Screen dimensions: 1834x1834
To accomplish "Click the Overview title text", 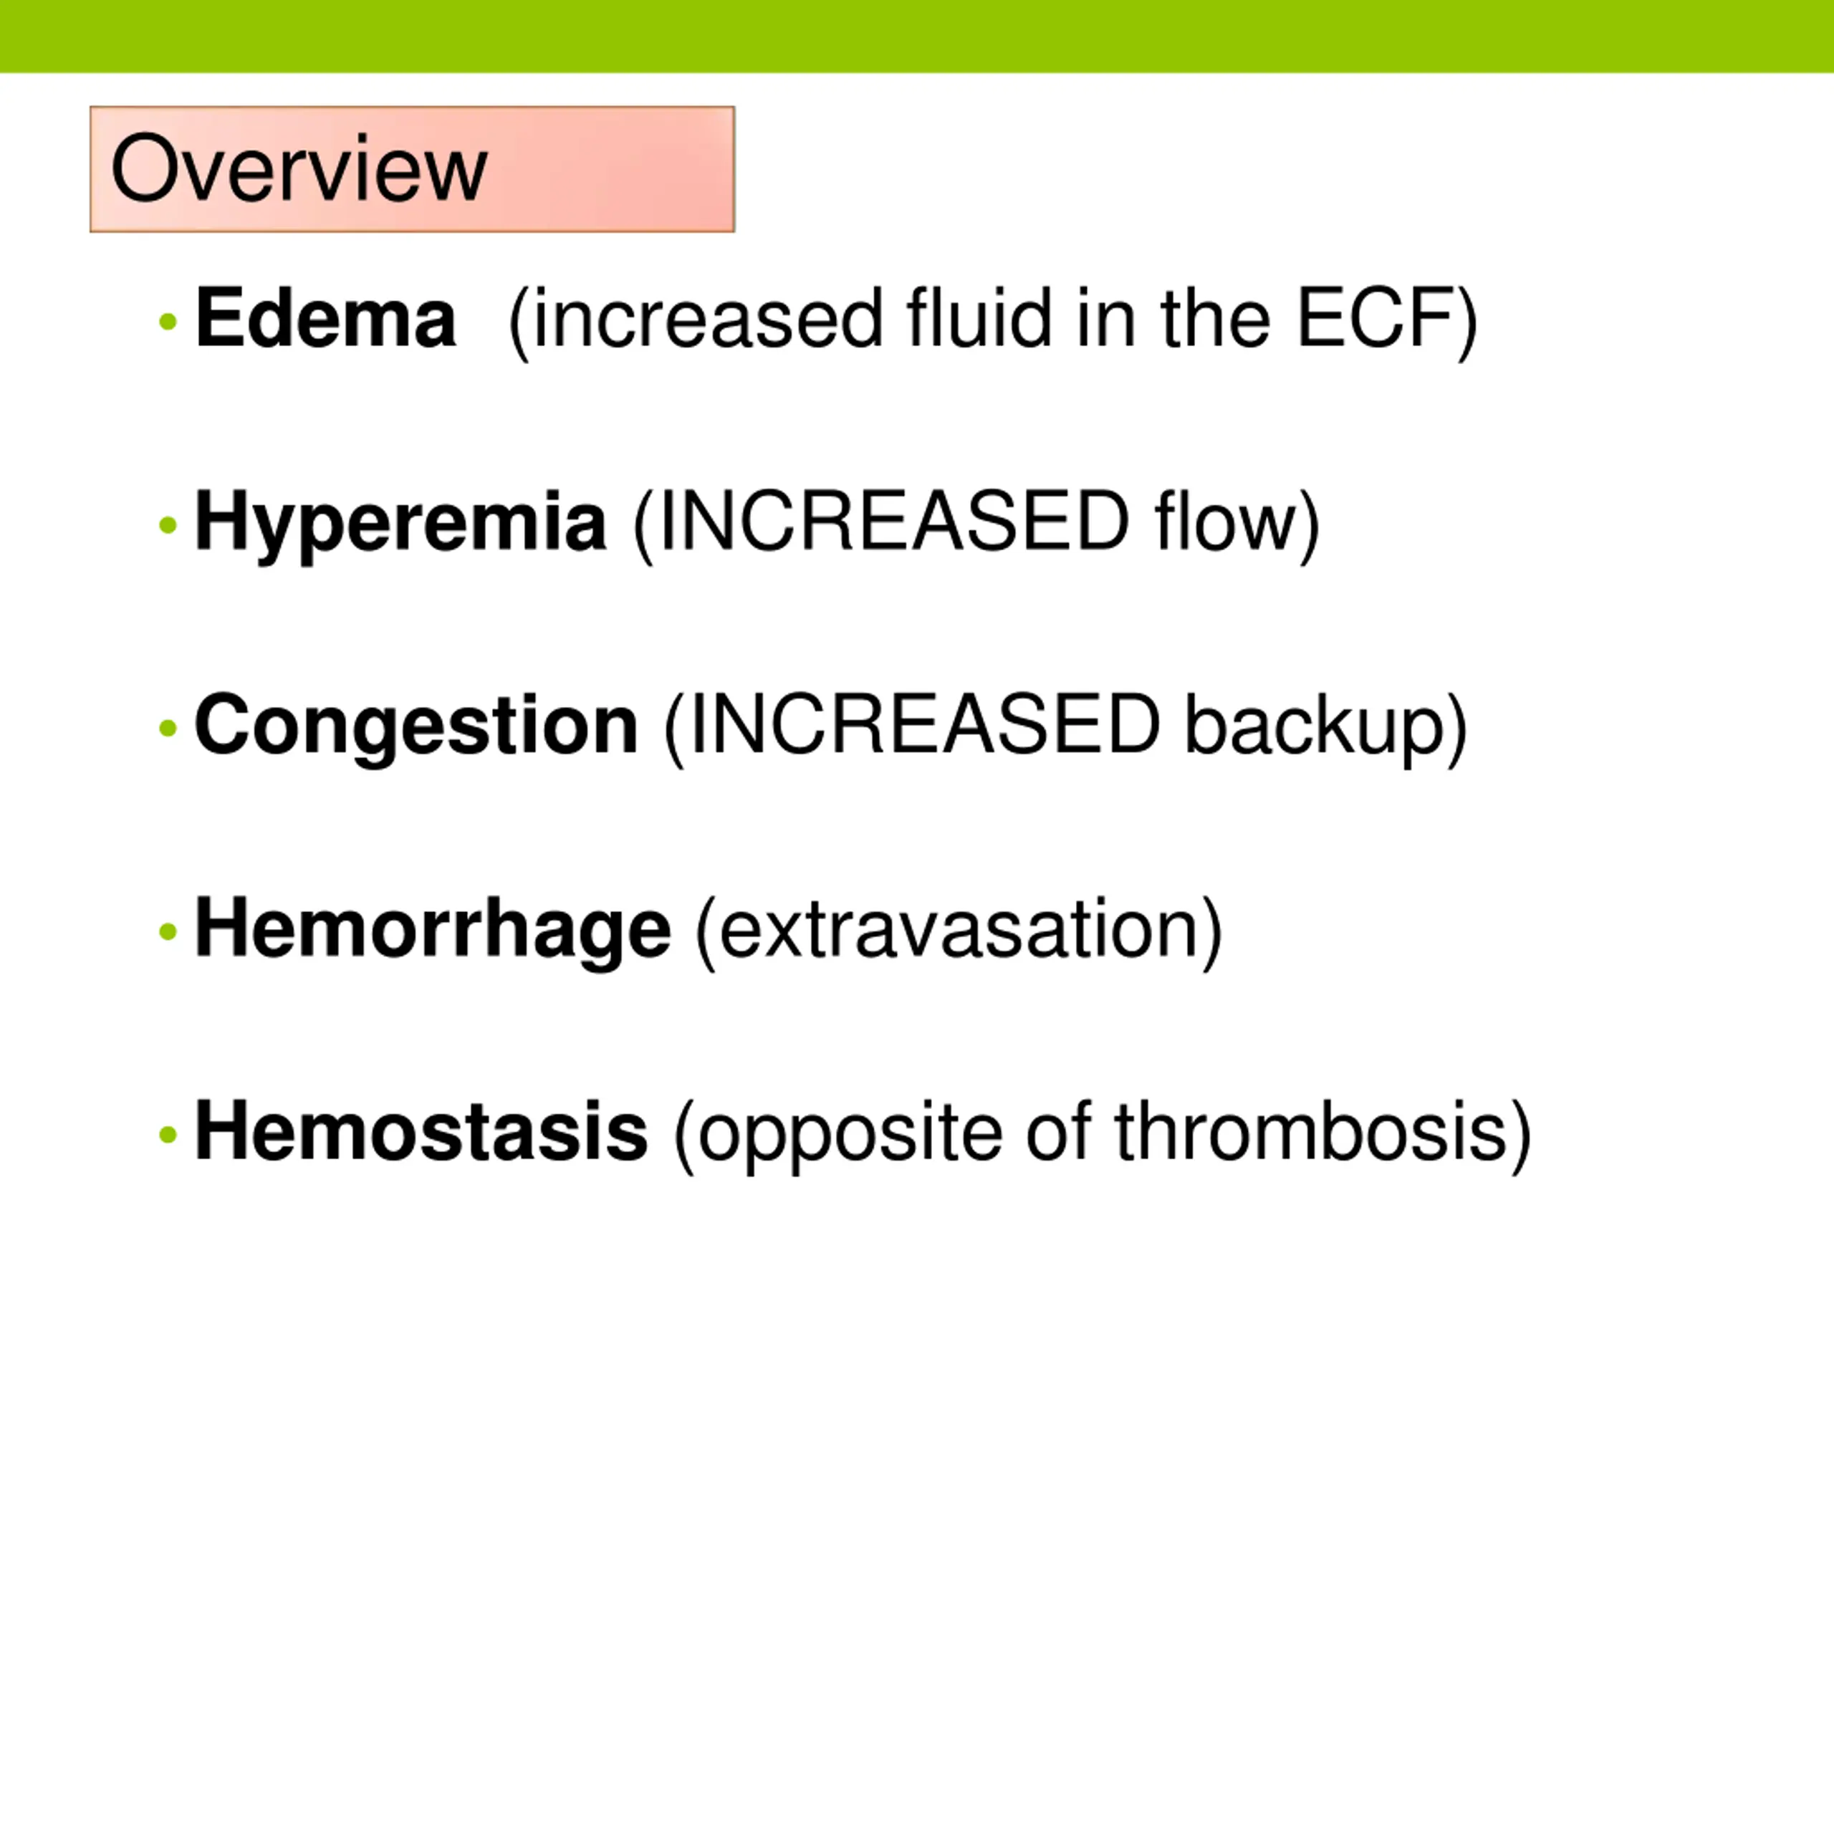I will click(299, 169).
